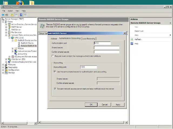Toggle forward network access server notifications checkbox

click(x=55, y=89)
